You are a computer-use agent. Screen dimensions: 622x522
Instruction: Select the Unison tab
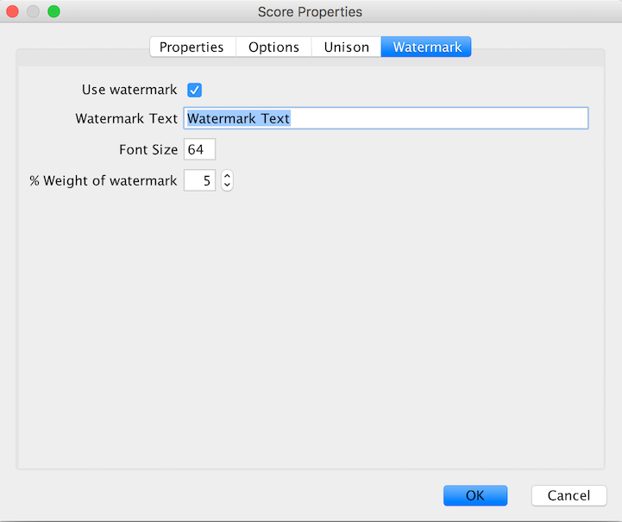(346, 47)
